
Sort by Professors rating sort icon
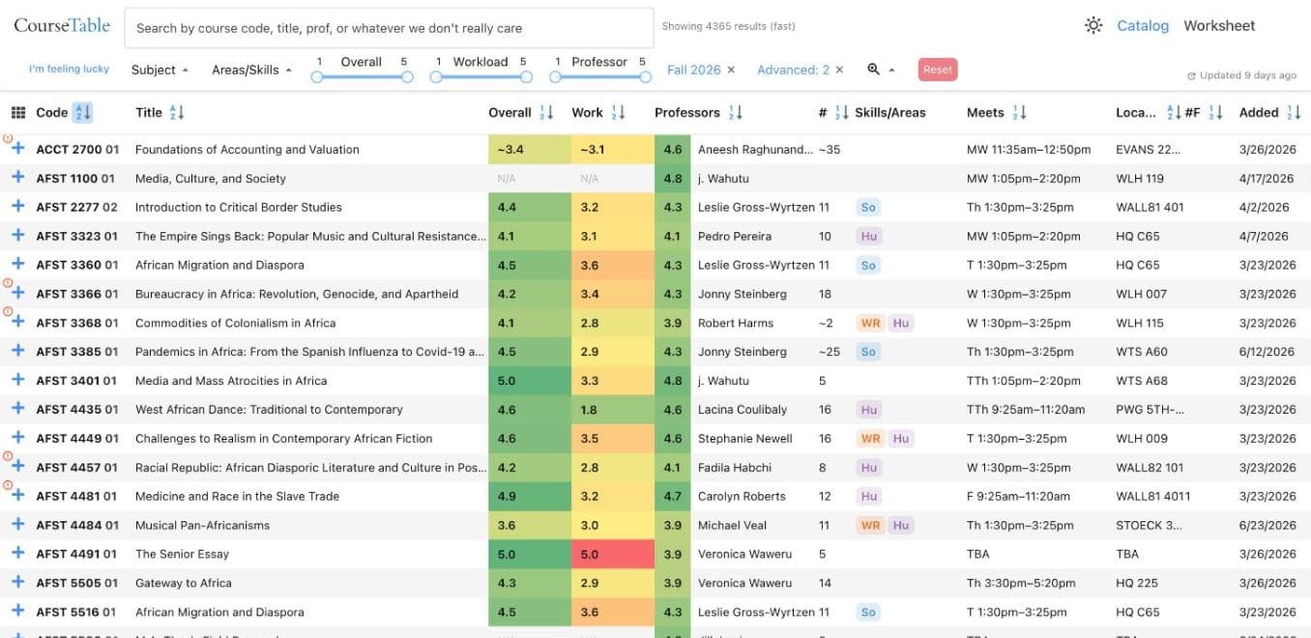(x=735, y=113)
